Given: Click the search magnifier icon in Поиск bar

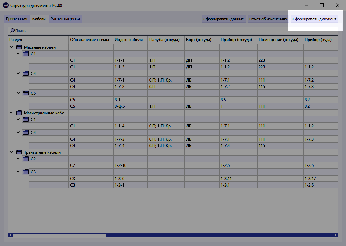Looking at the screenshot, I should (x=12, y=30).
